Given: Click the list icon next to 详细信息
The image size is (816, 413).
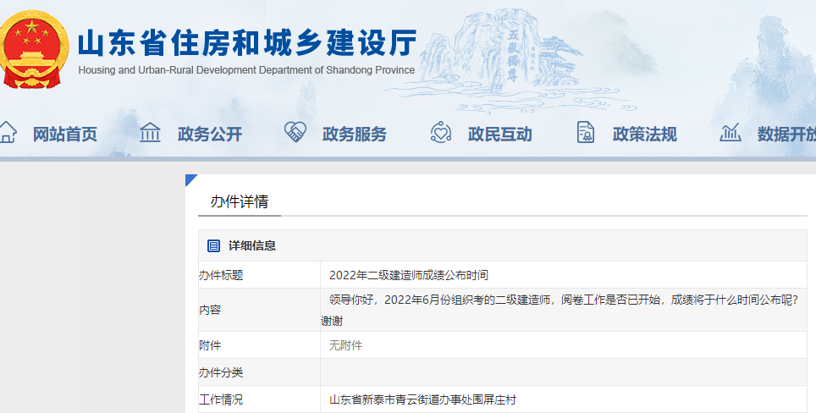Looking at the screenshot, I should click(x=213, y=245).
